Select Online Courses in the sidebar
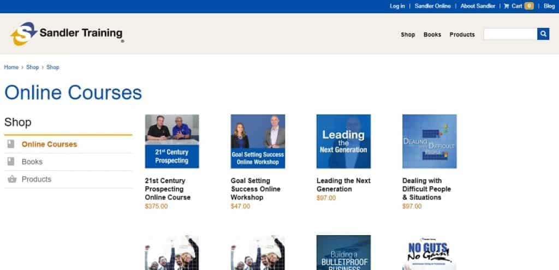The height and width of the screenshot is (270, 559). point(49,144)
